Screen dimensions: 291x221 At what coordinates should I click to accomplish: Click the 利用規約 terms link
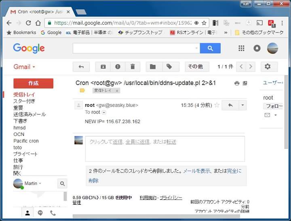[x=148, y=198]
